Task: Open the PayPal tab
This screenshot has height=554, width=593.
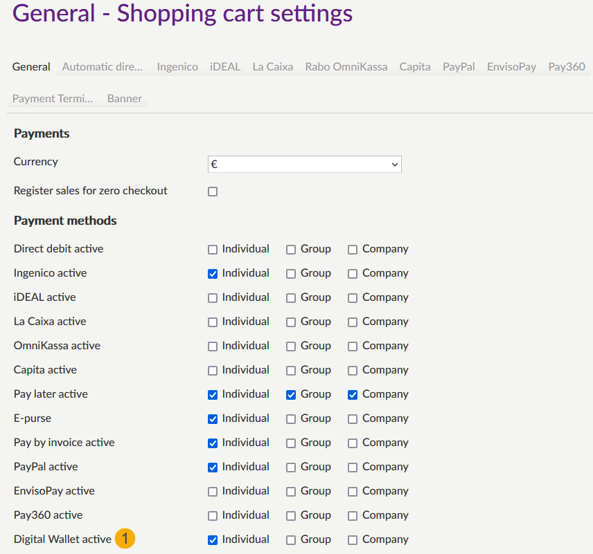Action: click(x=459, y=67)
